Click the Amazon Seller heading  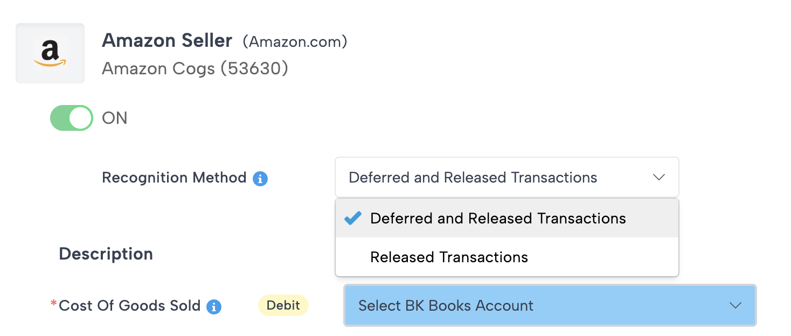pos(167,40)
